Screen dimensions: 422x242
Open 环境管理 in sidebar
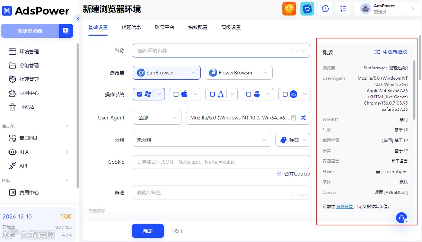24,52
